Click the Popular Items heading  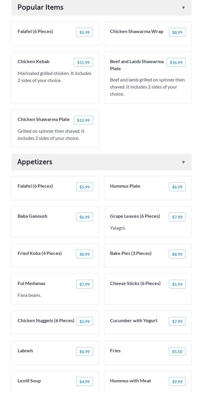click(x=40, y=7)
